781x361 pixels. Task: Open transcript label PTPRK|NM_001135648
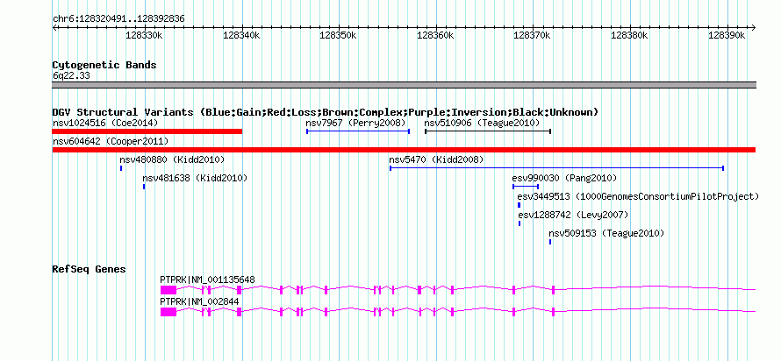point(208,280)
